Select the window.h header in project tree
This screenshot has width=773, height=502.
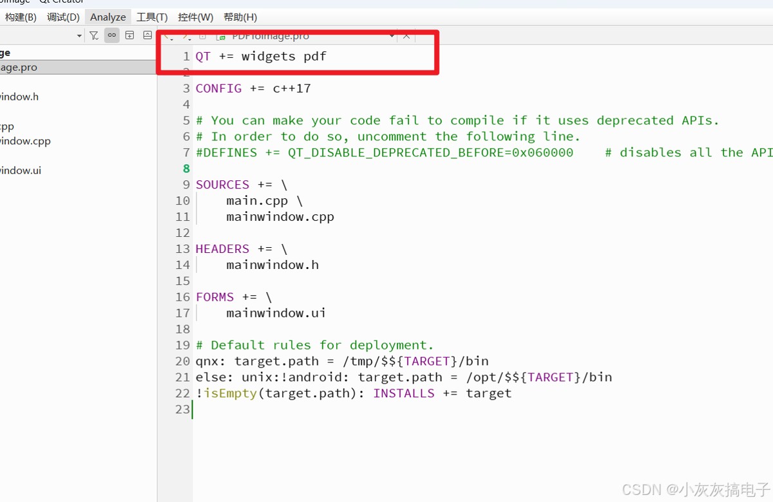click(x=19, y=97)
